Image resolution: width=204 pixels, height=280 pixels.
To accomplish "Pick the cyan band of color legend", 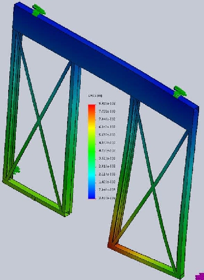I will click(92, 174).
